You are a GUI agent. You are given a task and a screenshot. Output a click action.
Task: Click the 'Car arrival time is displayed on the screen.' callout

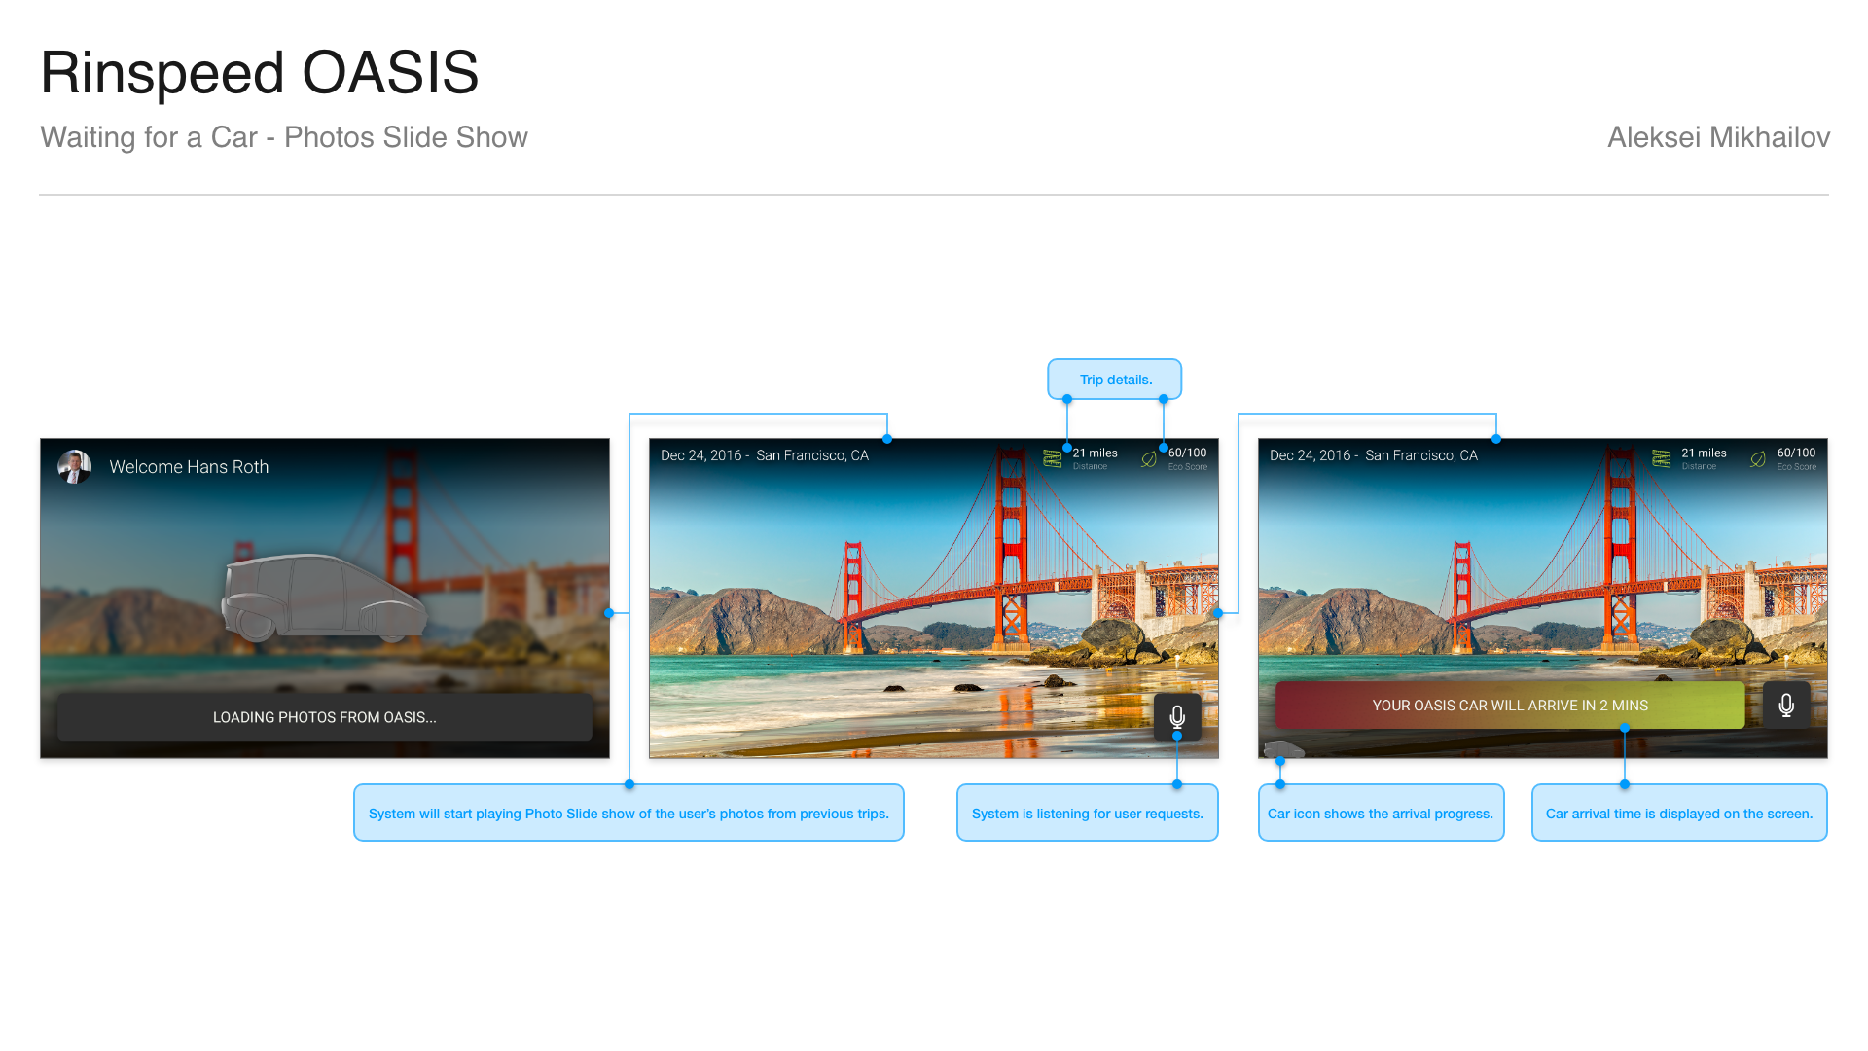(x=1679, y=813)
